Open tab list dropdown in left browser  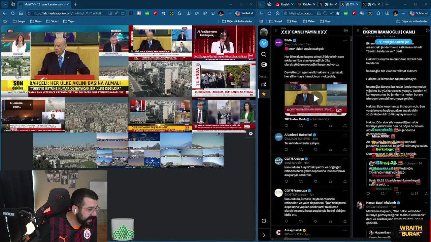(4, 4)
